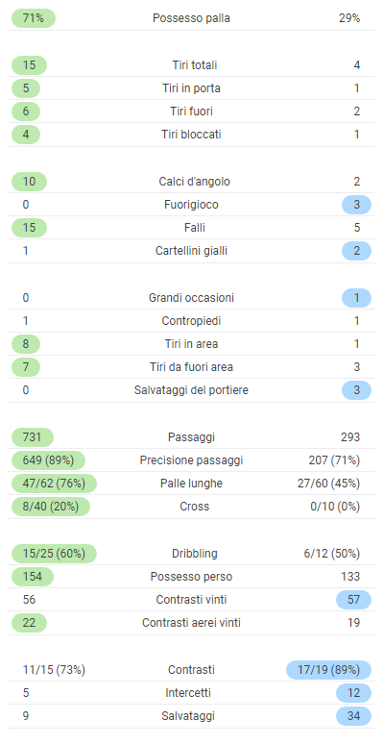Click the green 15 Tiri totali badge

[x=29, y=65]
